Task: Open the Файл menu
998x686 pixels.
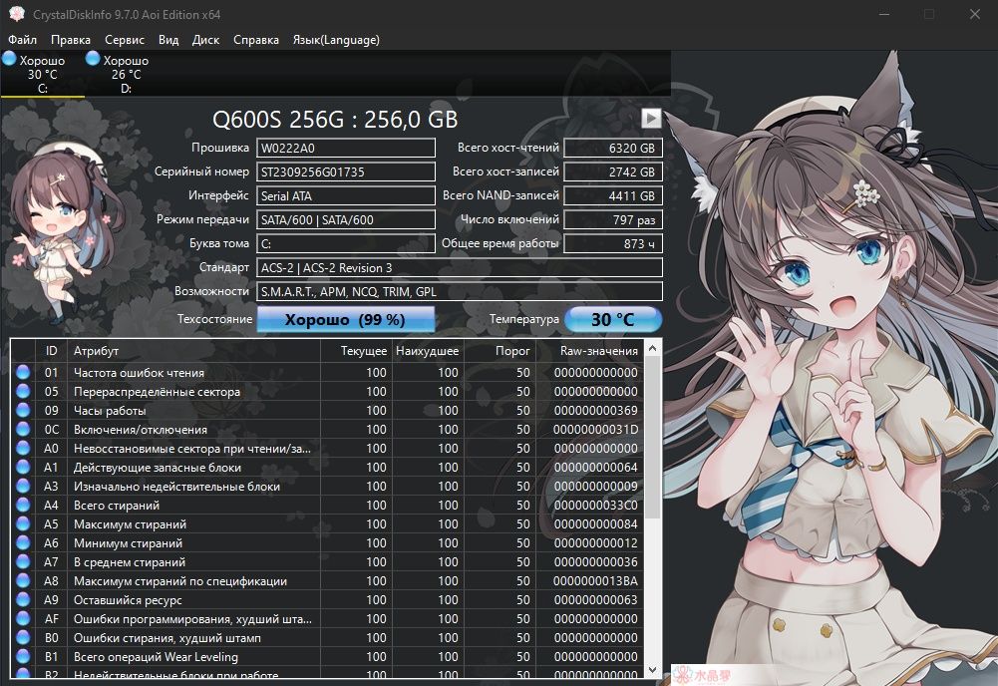Action: pyautogui.click(x=22, y=40)
